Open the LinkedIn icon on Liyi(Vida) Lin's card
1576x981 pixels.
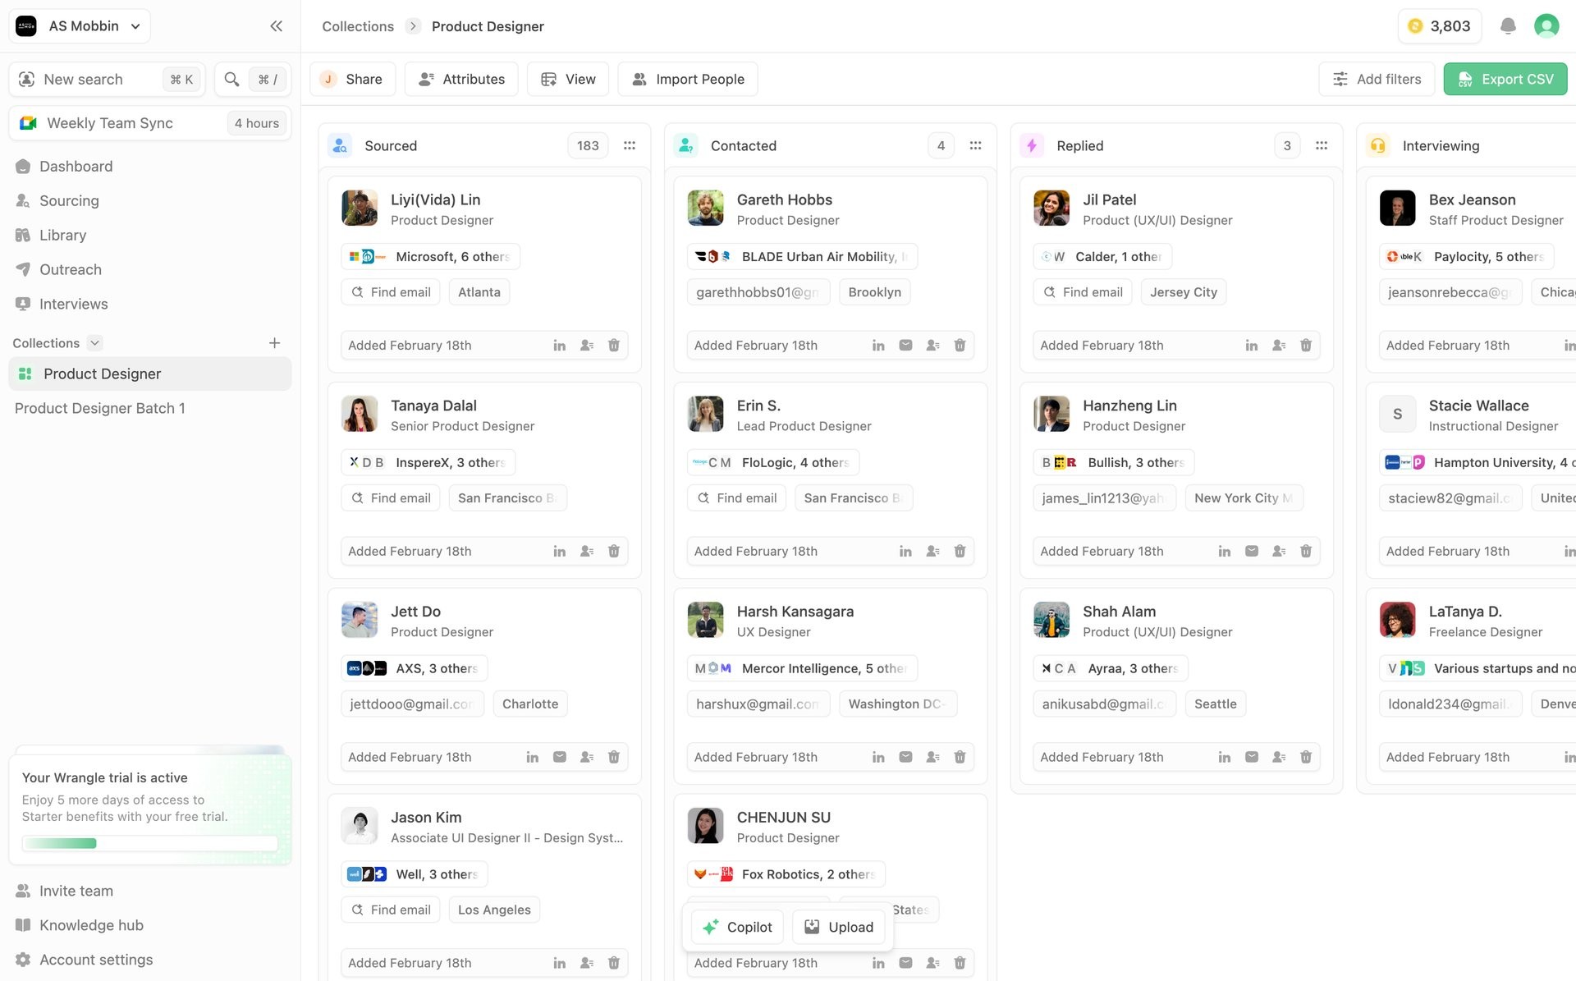click(x=559, y=346)
